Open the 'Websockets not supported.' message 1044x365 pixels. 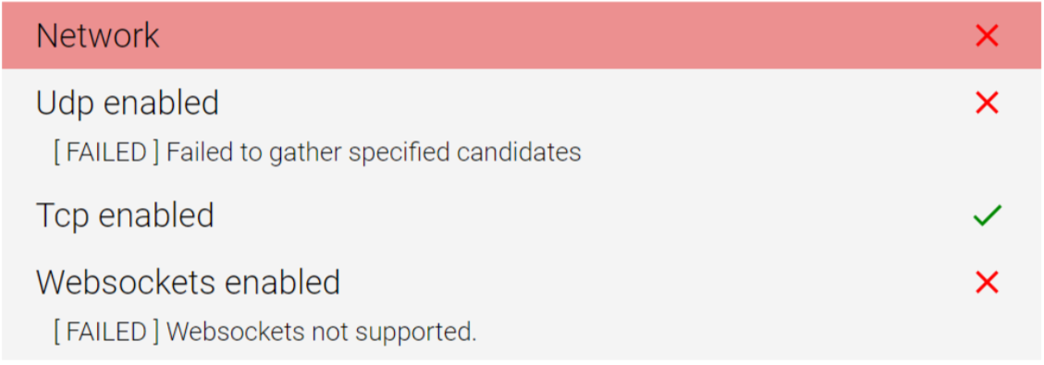coord(322,331)
